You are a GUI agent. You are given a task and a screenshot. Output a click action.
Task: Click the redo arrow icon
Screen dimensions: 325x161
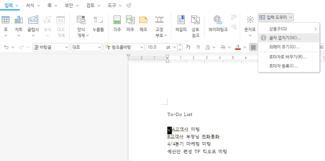(21, 47)
